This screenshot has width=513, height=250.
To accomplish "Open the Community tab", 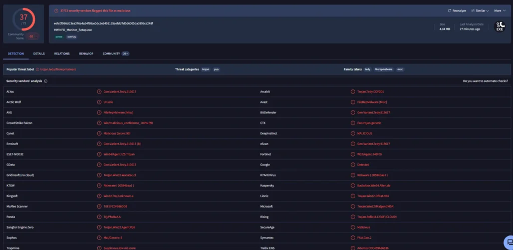I will pos(111,53).
